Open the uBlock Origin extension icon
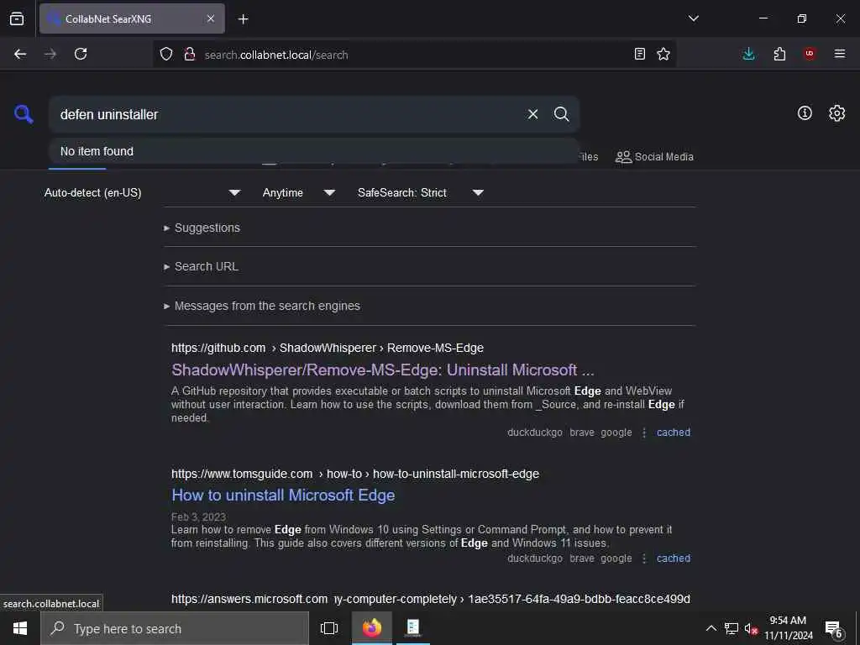Viewport: 860px width, 645px height. (x=810, y=54)
